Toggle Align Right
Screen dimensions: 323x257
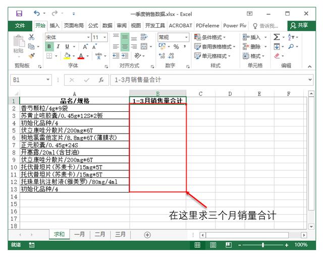coord(134,47)
